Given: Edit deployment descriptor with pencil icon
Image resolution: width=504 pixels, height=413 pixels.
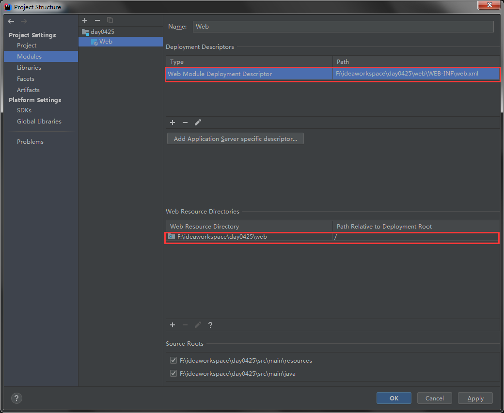Looking at the screenshot, I should (198, 122).
